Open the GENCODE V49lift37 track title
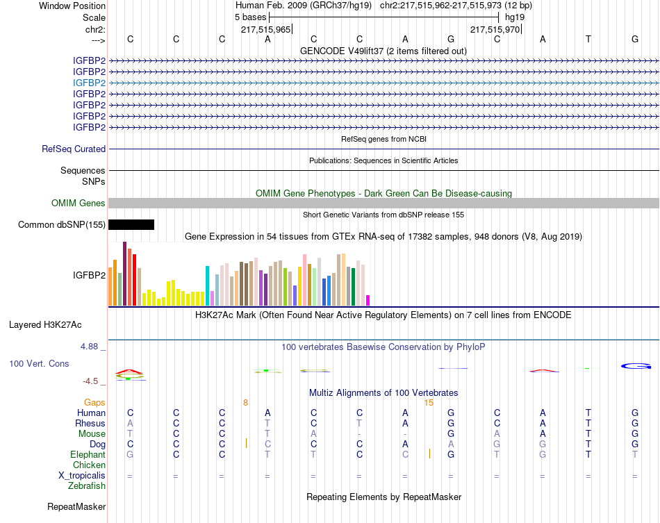660x523 pixels. click(383, 51)
